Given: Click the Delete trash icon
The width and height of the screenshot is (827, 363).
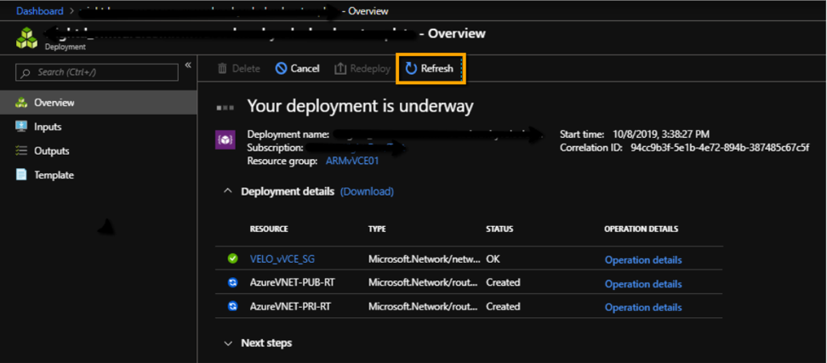Looking at the screenshot, I should (x=223, y=69).
